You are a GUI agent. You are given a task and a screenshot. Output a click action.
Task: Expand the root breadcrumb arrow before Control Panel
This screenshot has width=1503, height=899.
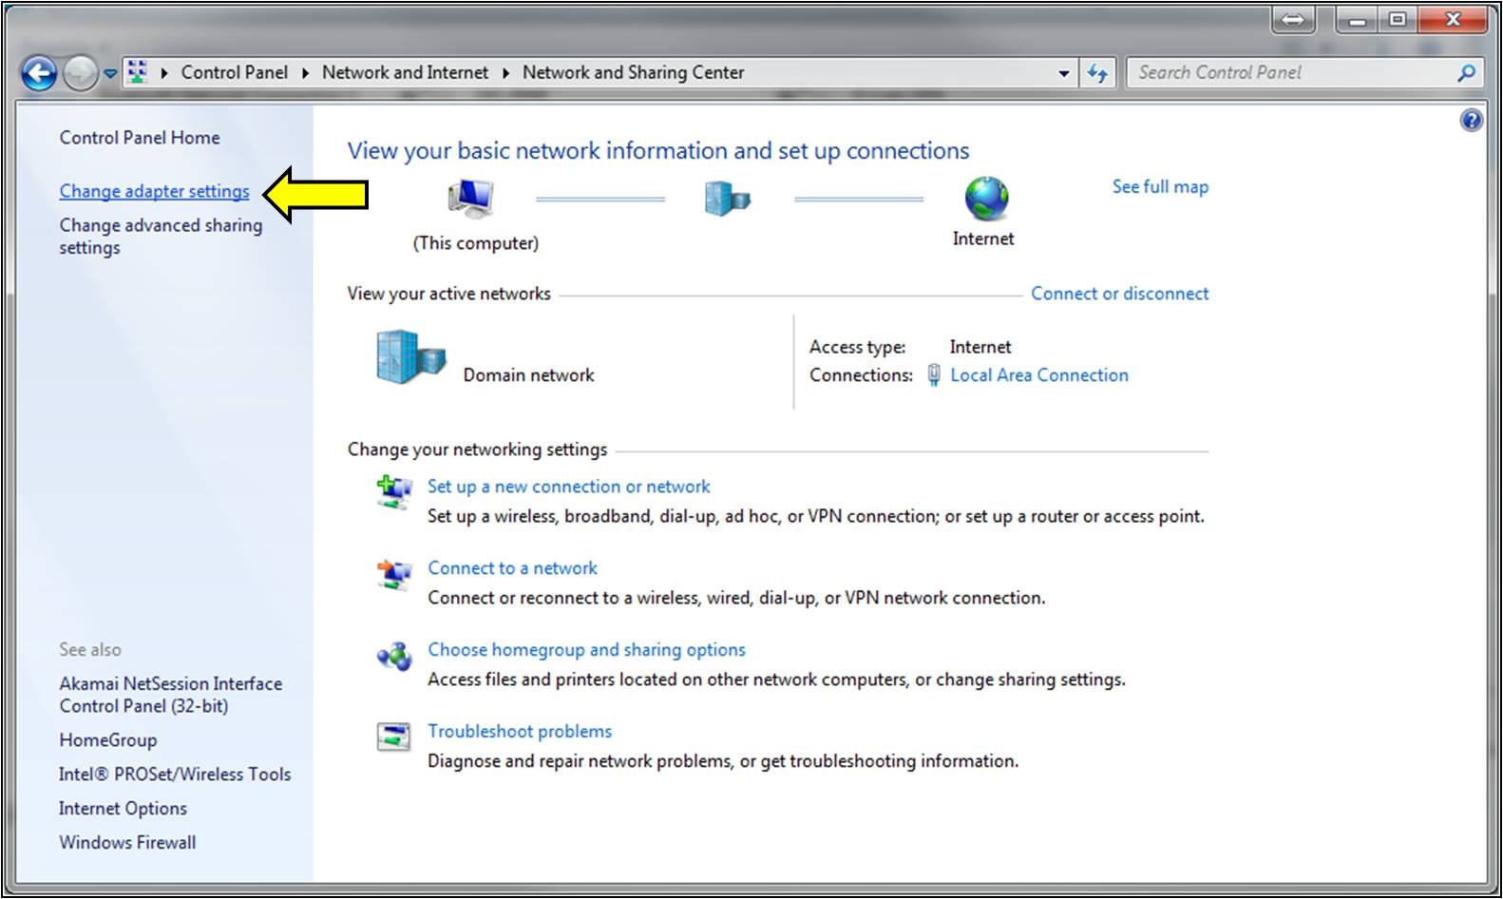[x=164, y=72]
